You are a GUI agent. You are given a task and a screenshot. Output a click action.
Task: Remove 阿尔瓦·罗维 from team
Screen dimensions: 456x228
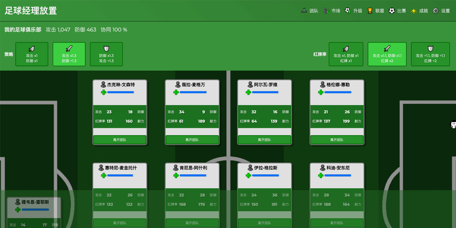pyautogui.click(x=264, y=140)
